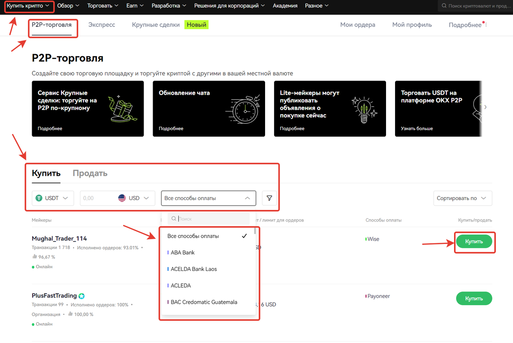Click the USDT coin icon
The image size is (513, 343).
point(39,198)
